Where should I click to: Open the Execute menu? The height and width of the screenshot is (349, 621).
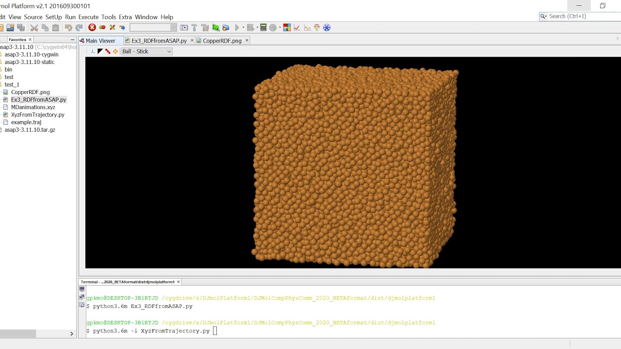pos(88,17)
